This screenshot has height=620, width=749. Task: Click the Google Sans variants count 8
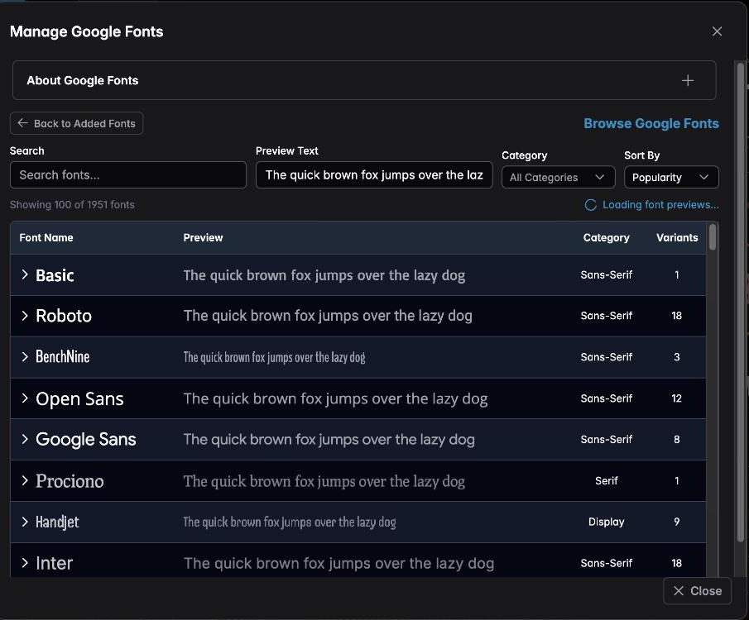[x=676, y=439]
